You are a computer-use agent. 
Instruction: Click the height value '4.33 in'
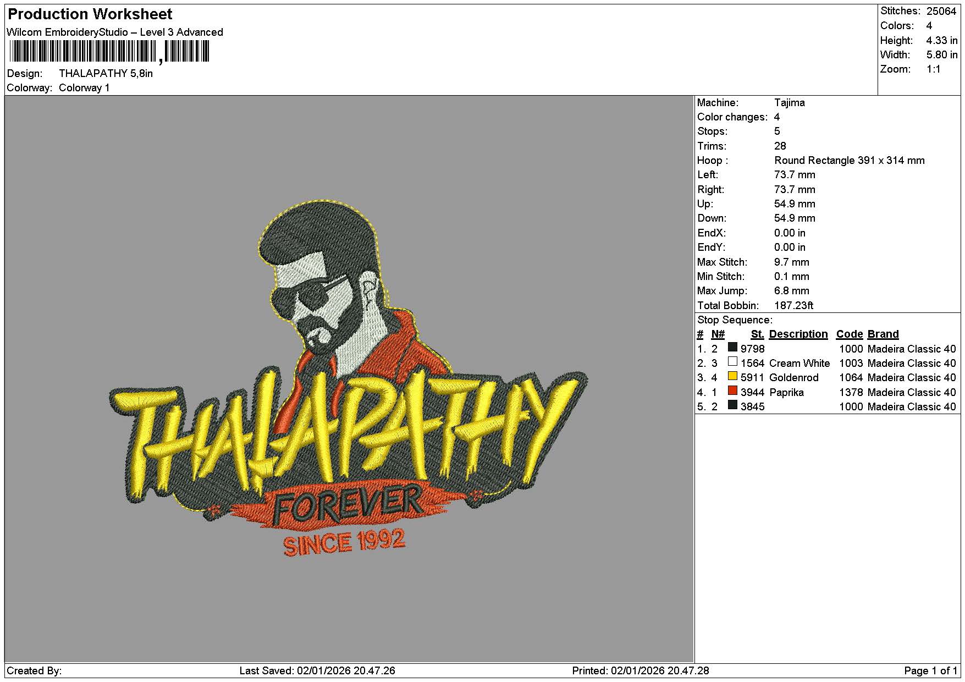942,41
